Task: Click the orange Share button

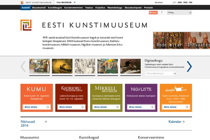Action: click(x=153, y=13)
